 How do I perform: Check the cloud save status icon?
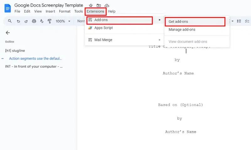pyautogui.click(x=107, y=6)
